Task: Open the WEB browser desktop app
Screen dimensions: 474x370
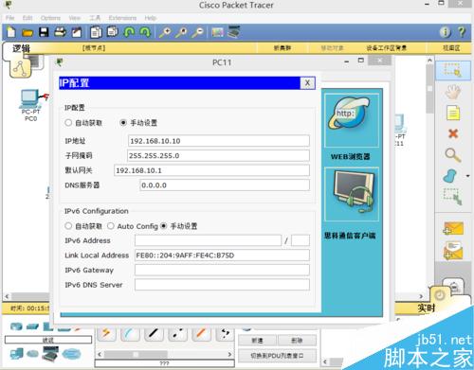Action: point(352,120)
